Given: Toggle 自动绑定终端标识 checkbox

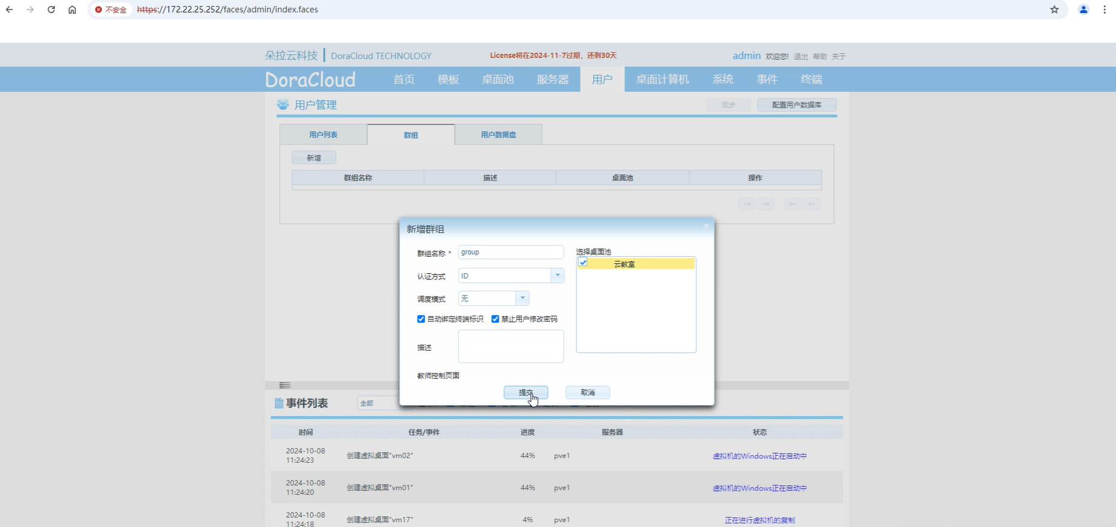Looking at the screenshot, I should click(421, 319).
